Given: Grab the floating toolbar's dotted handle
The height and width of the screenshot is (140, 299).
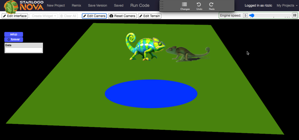Looking at the screenshot, I should click(x=162, y=6).
